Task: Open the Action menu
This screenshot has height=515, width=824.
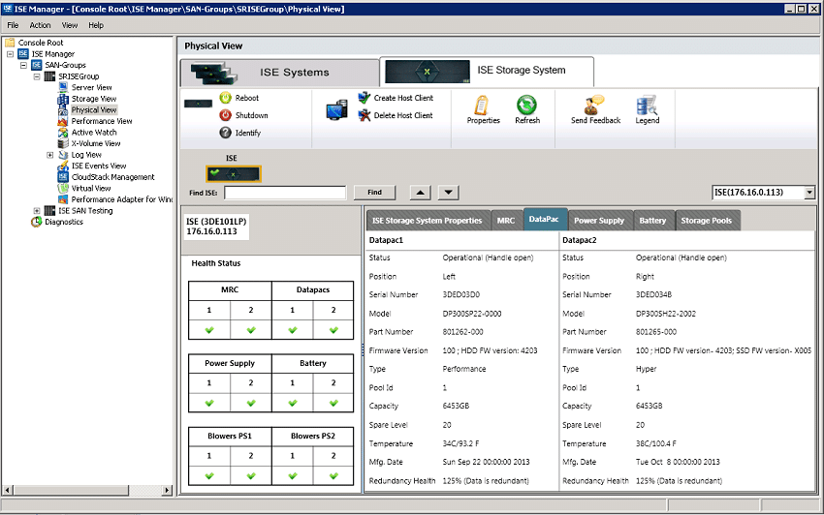Action: click(40, 25)
